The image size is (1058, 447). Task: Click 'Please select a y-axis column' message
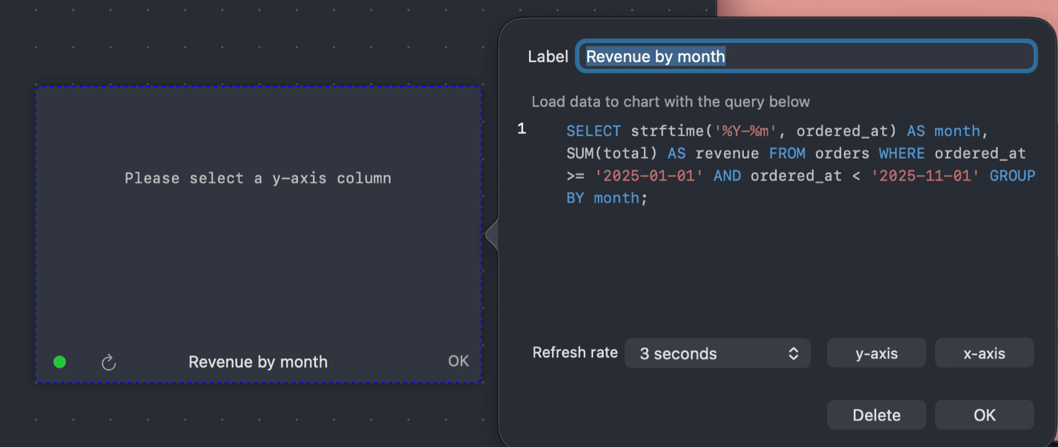258,179
